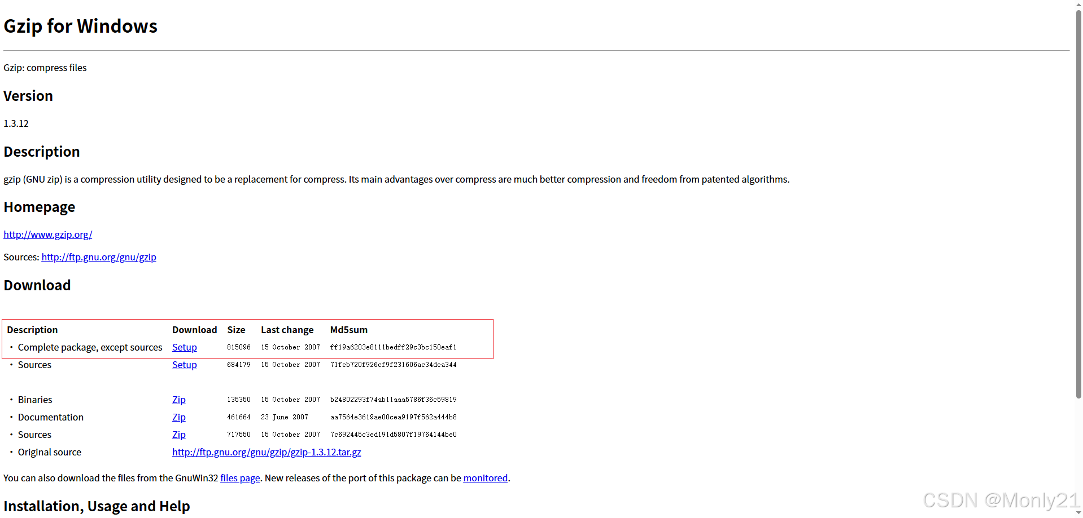Click the Gzip: compress files tagline
The width and height of the screenshot is (1083, 518).
tap(45, 68)
